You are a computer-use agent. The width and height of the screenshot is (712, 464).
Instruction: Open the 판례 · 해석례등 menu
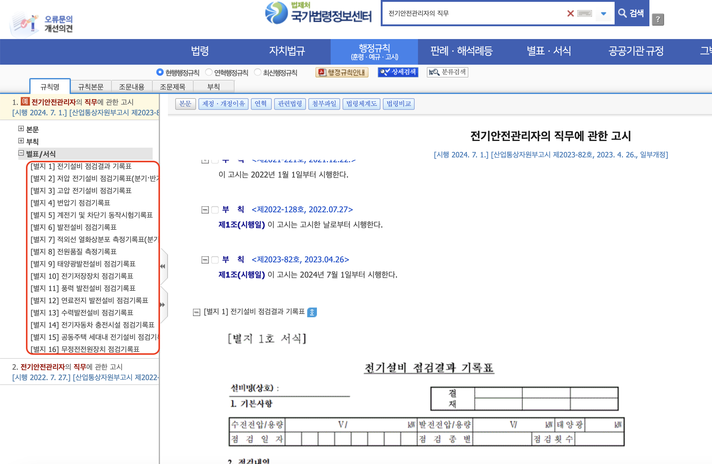tap(461, 51)
